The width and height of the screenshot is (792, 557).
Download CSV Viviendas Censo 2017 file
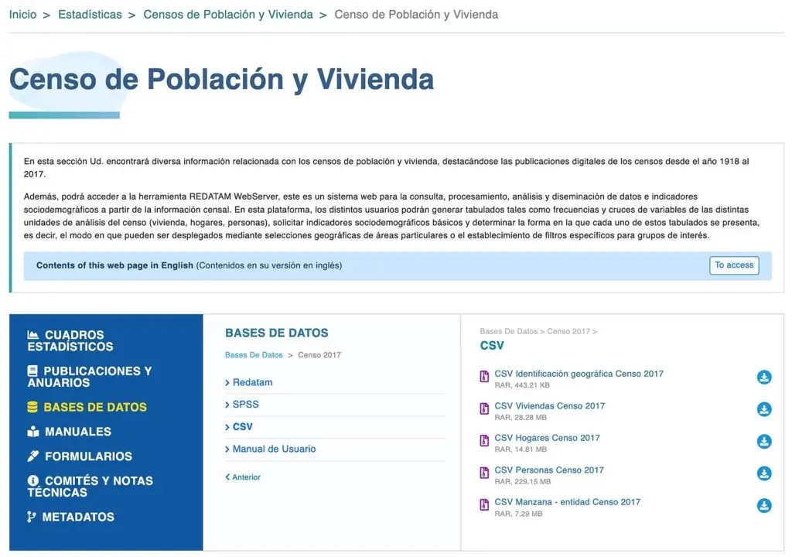(764, 409)
